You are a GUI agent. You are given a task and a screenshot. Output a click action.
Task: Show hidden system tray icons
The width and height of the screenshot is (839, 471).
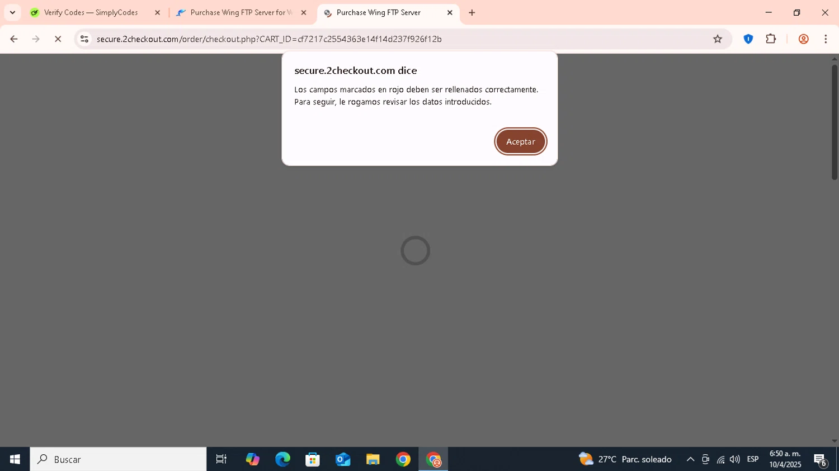pos(690,459)
